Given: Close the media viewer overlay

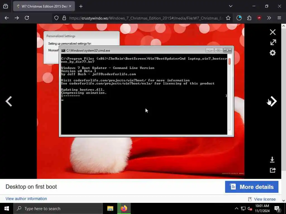Looking at the screenshot, I should point(273,32).
